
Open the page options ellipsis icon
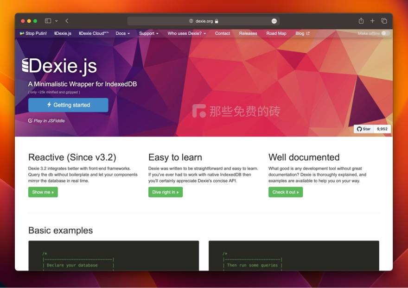coord(274,21)
